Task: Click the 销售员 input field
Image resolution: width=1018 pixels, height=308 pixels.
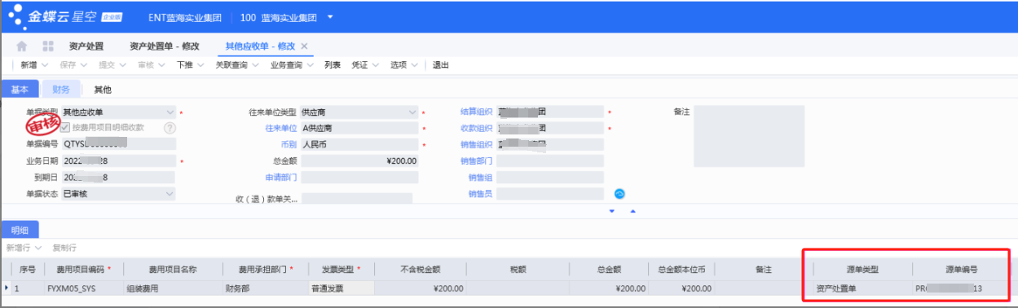Action: pos(550,194)
